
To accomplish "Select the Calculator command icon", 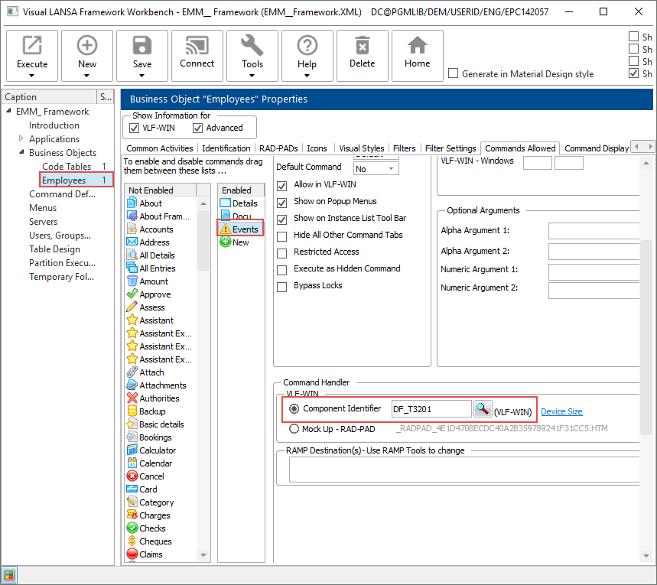I will pos(132,450).
